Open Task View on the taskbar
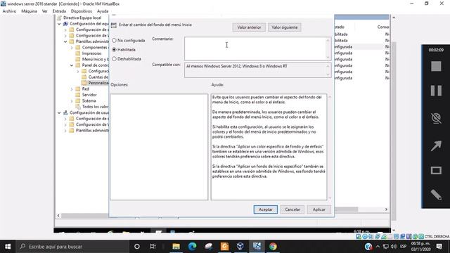 click(x=153, y=247)
